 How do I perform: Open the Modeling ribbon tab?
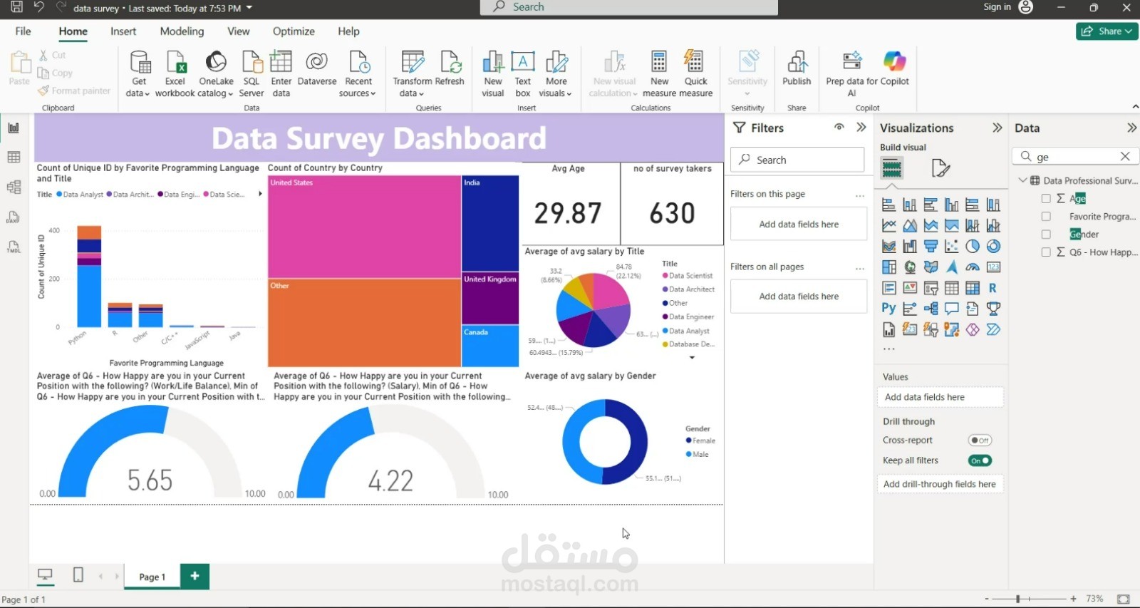[182, 31]
